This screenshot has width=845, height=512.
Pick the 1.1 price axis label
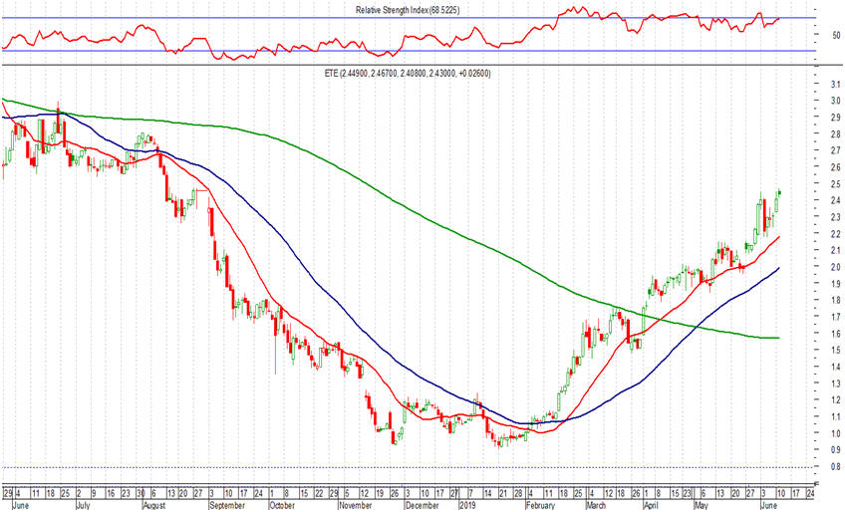click(x=835, y=416)
